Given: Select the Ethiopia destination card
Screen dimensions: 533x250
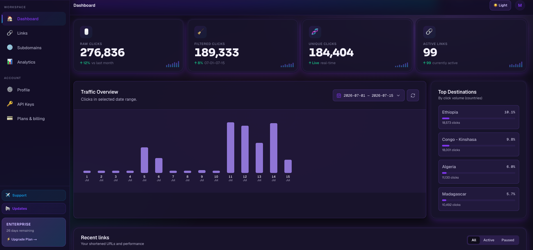Looking at the screenshot, I should (x=479, y=117).
